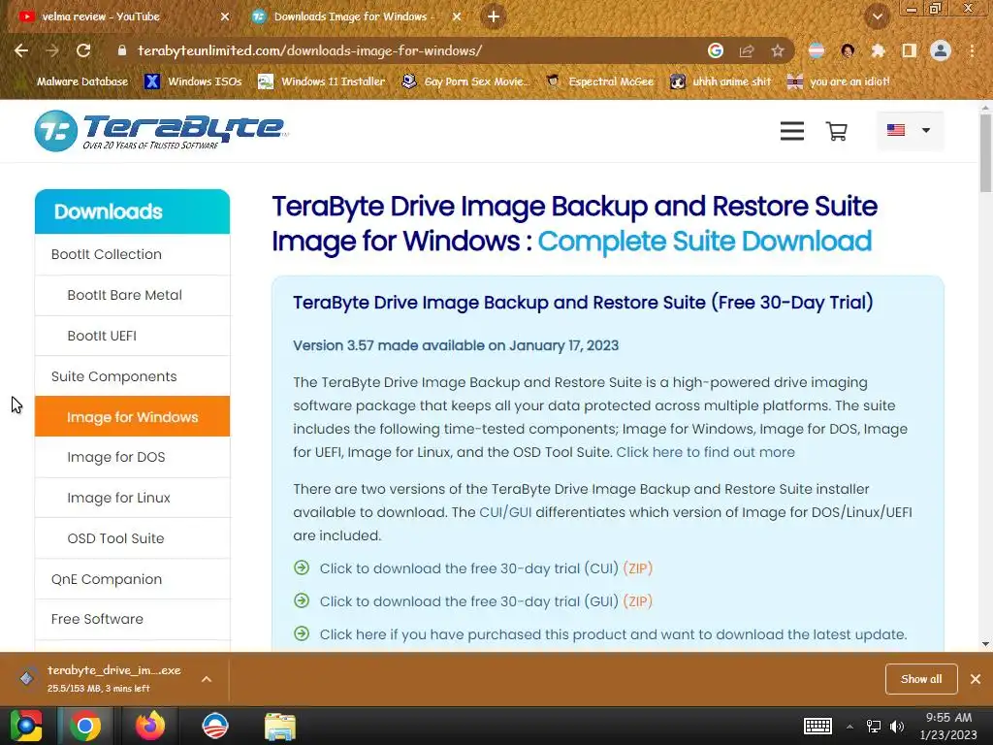Viewport: 993px width, 745px height.
Task: Click the scrollbar down arrow
Action: point(985,644)
